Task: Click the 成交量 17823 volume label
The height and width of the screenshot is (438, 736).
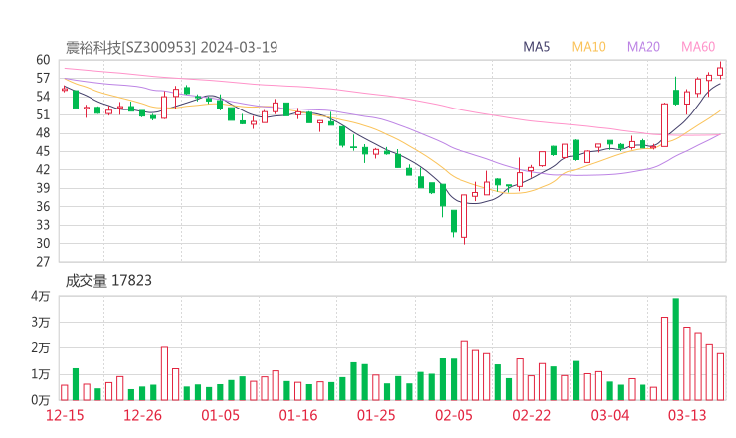Action: [108, 281]
